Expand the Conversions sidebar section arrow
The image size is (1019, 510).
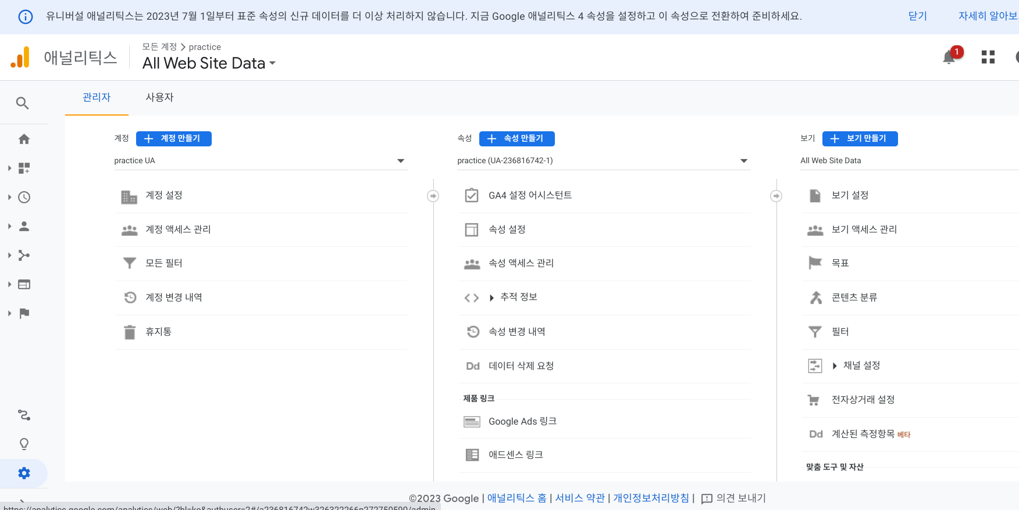click(x=9, y=313)
